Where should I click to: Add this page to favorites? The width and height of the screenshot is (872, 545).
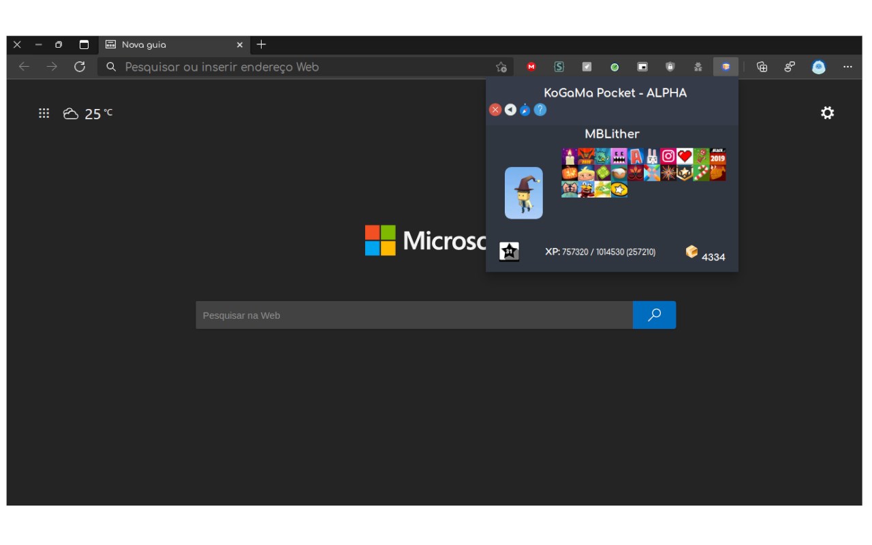pos(501,67)
